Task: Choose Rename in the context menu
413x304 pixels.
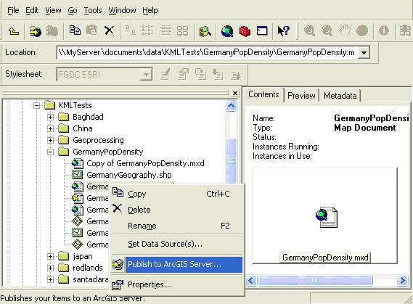Action: [x=176, y=226]
